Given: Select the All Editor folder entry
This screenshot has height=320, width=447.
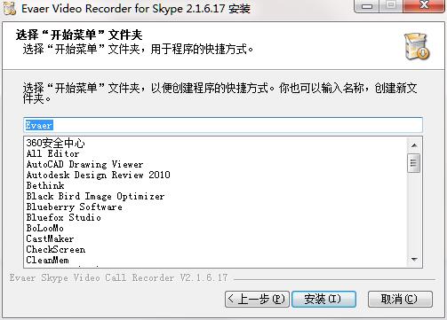Looking at the screenshot, I should [52, 153].
